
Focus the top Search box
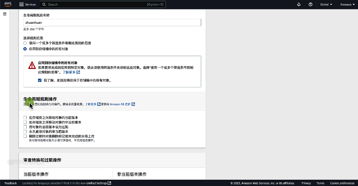point(103,5)
